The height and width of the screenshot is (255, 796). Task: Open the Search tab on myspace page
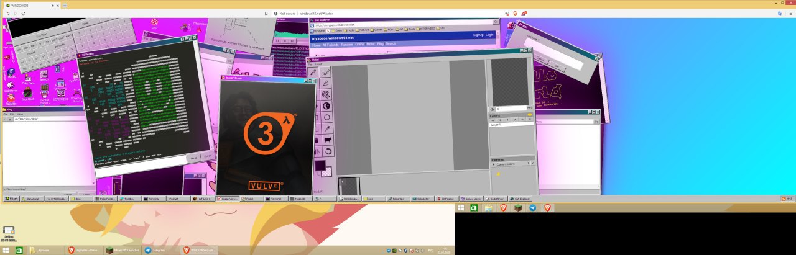tap(391, 43)
